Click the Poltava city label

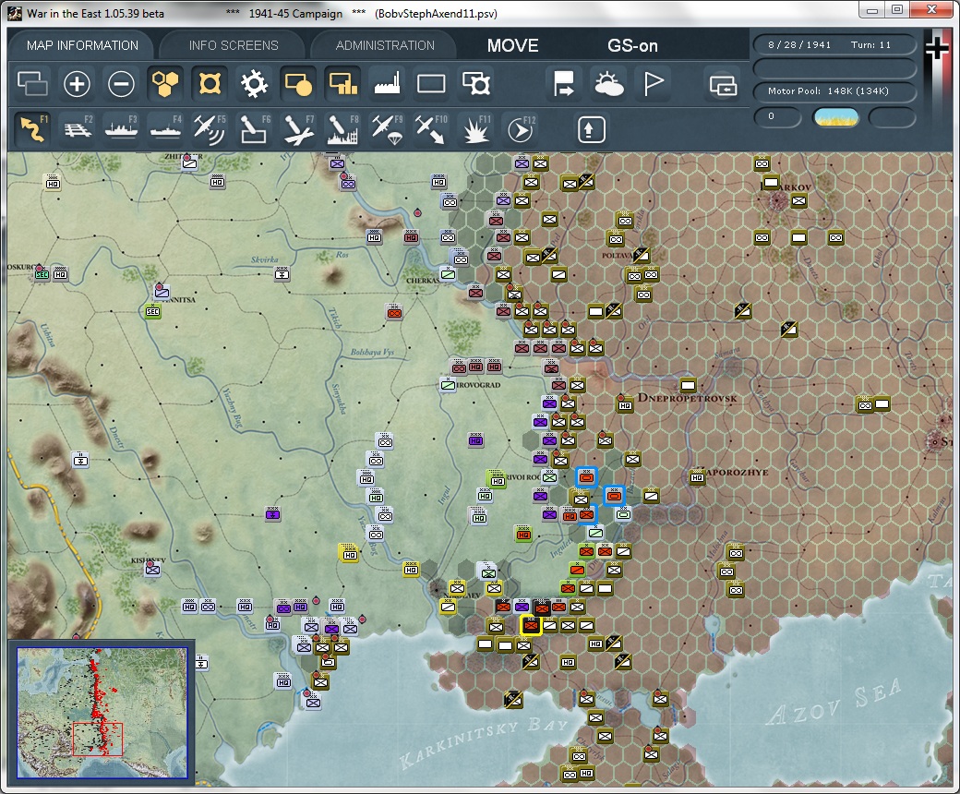[x=618, y=255]
